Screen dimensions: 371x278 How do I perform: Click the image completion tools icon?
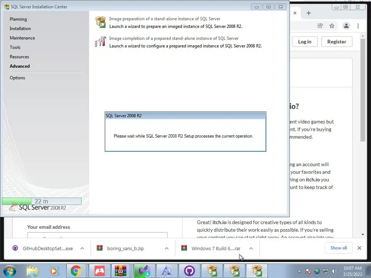[101, 42]
